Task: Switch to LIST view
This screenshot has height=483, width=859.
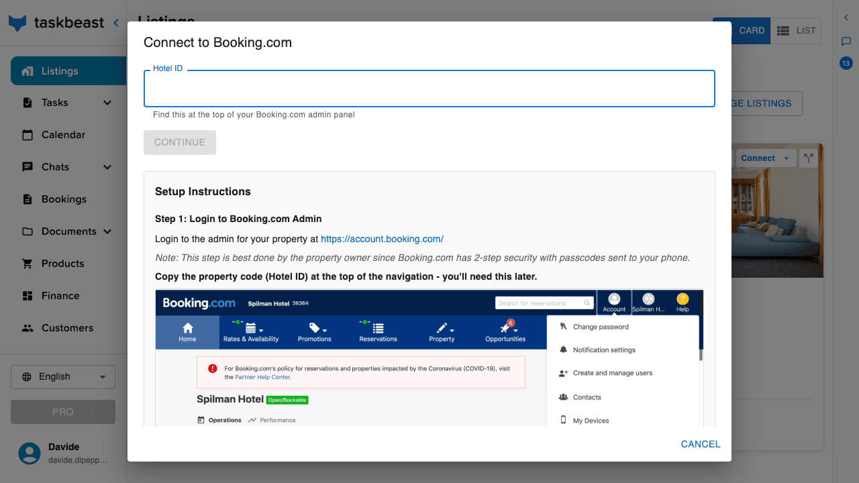Action: pos(796,31)
